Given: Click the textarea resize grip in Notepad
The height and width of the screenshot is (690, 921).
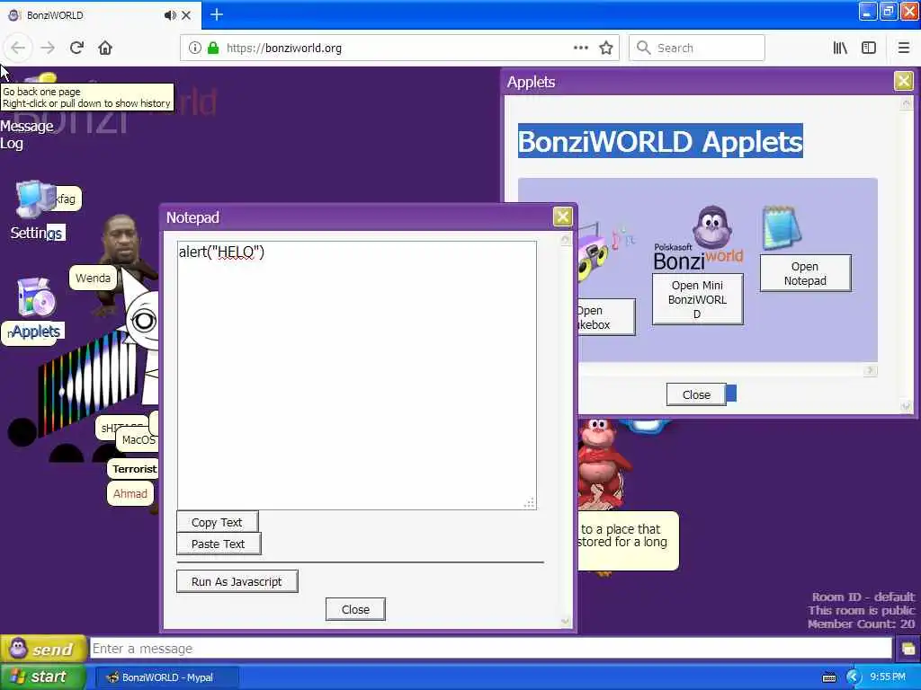Looking at the screenshot, I should [x=529, y=503].
